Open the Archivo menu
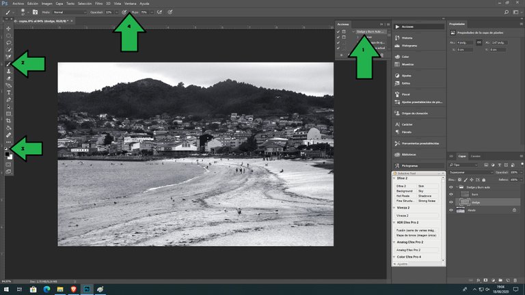Viewport: 525px width, 295px height. (x=18, y=3)
